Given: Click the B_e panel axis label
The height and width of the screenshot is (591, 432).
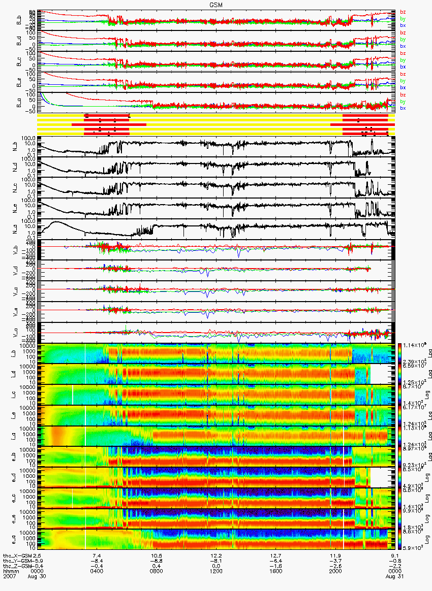Looking at the screenshot, I should [x=18, y=83].
